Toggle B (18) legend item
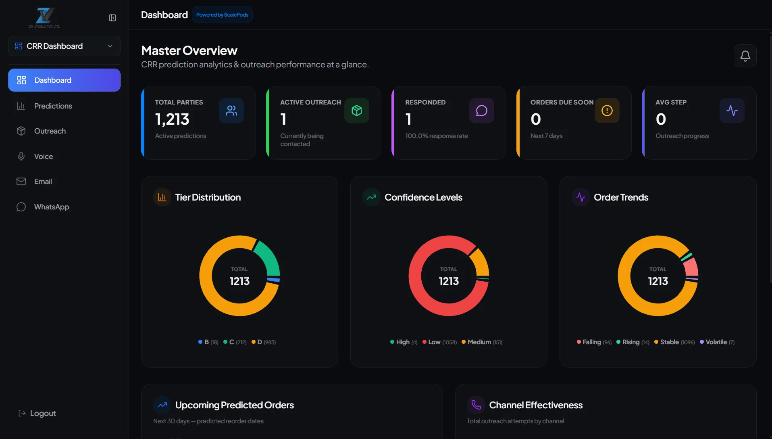This screenshot has width=772, height=439. point(208,342)
